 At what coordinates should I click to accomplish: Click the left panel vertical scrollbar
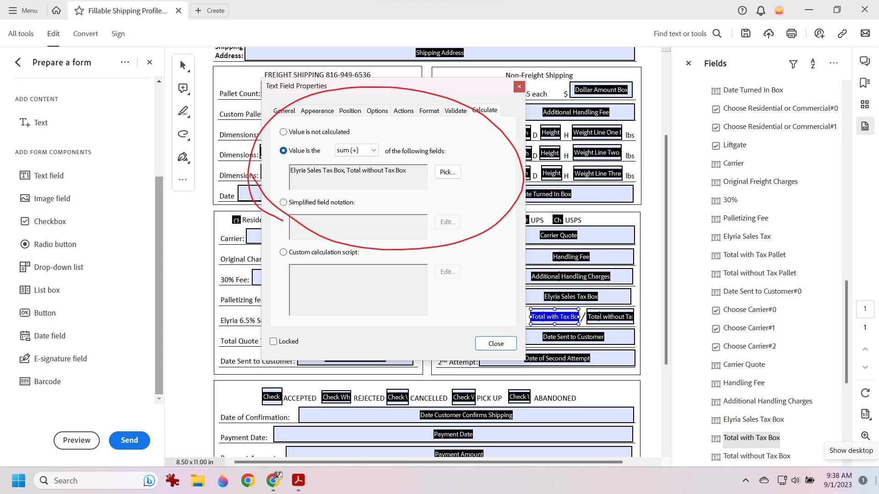159,284
